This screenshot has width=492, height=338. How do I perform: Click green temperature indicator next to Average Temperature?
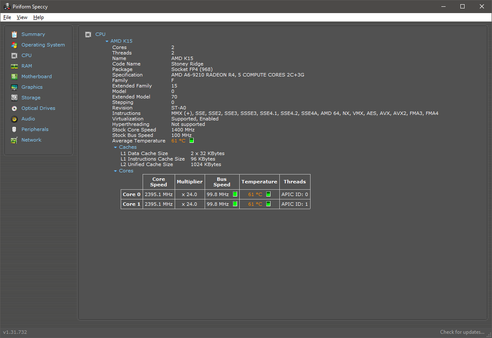point(192,140)
